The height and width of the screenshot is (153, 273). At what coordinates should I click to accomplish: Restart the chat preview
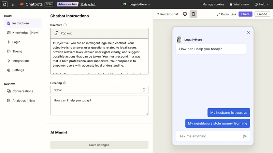[167, 14]
